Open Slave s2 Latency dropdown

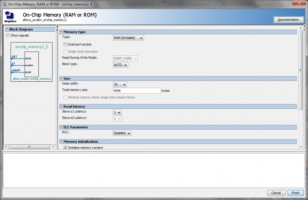click(117, 119)
